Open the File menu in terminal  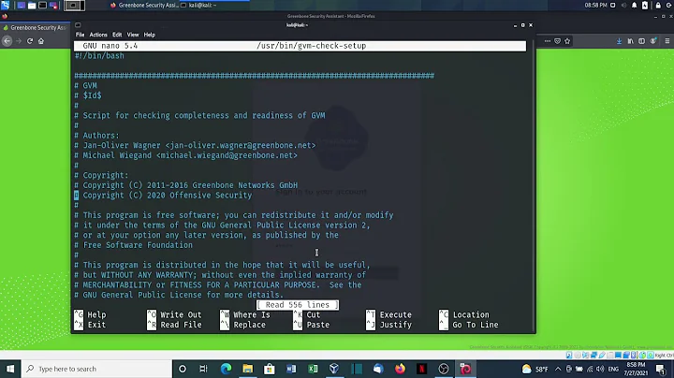click(x=80, y=35)
